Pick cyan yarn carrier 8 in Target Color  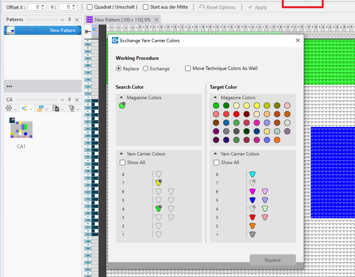pos(252,174)
